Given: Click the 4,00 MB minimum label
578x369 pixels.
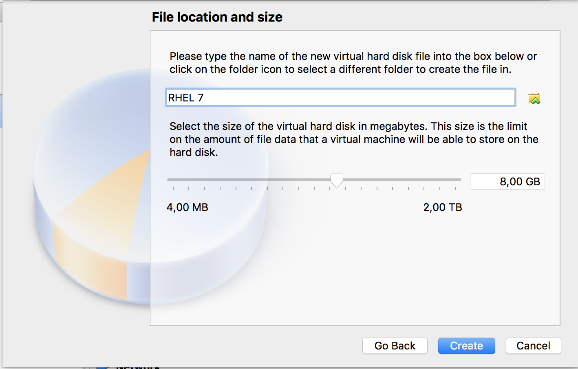Looking at the screenshot, I should (188, 207).
